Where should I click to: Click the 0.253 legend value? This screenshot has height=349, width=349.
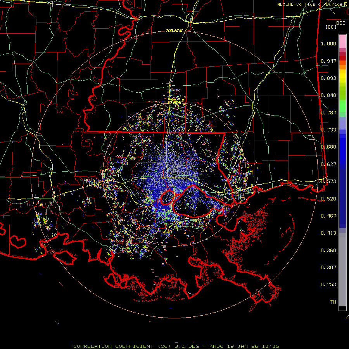(328, 285)
